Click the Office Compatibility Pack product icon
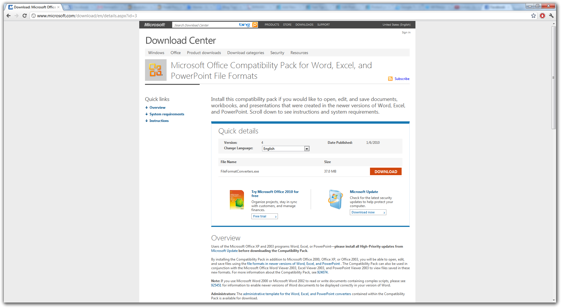 pos(156,70)
